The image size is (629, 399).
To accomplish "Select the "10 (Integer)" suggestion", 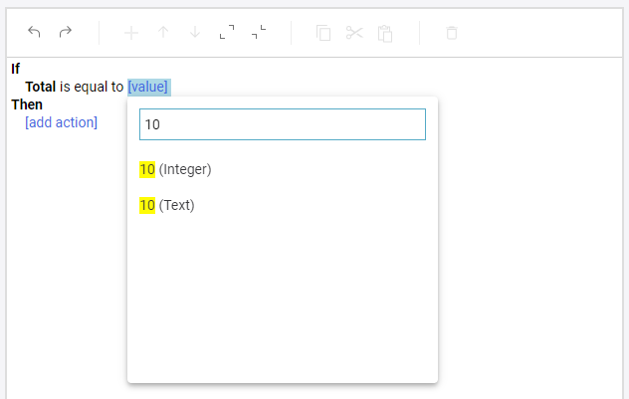I will pos(176,169).
